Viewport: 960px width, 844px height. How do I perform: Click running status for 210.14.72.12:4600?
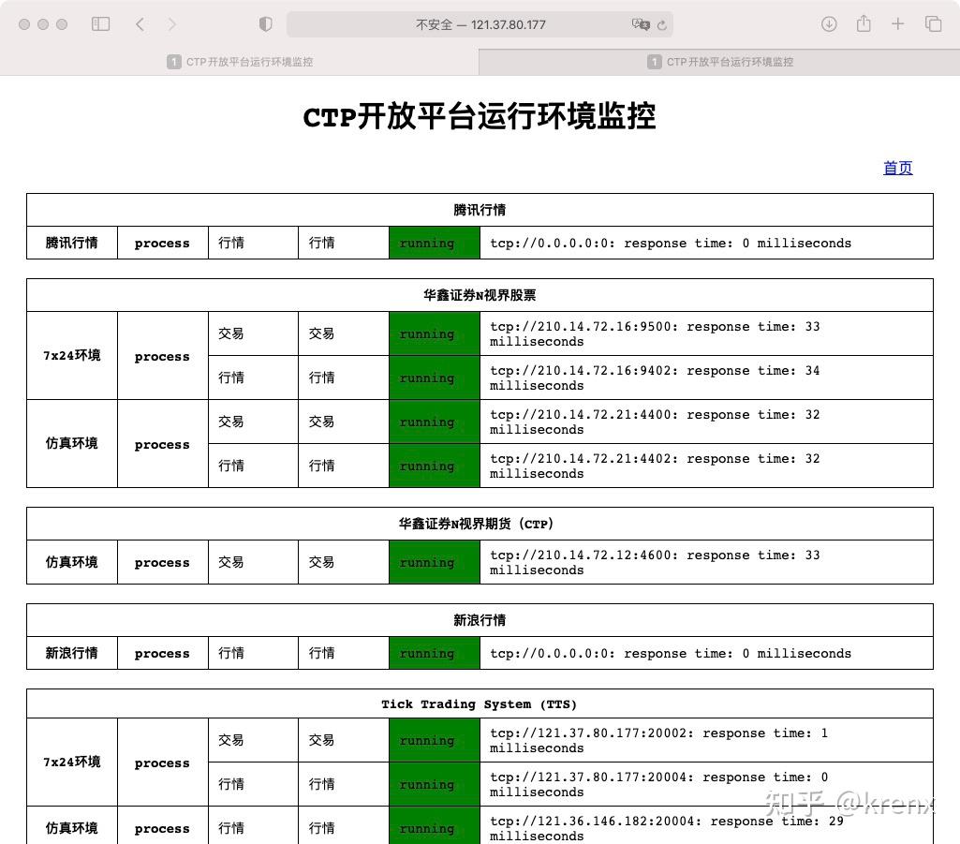(434, 562)
